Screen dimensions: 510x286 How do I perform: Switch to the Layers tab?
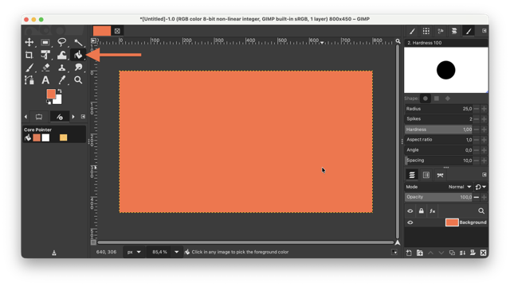[412, 175]
